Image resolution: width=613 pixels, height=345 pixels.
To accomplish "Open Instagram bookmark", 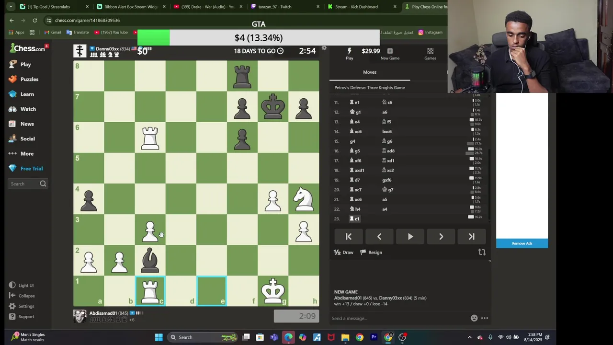I will coord(430,32).
